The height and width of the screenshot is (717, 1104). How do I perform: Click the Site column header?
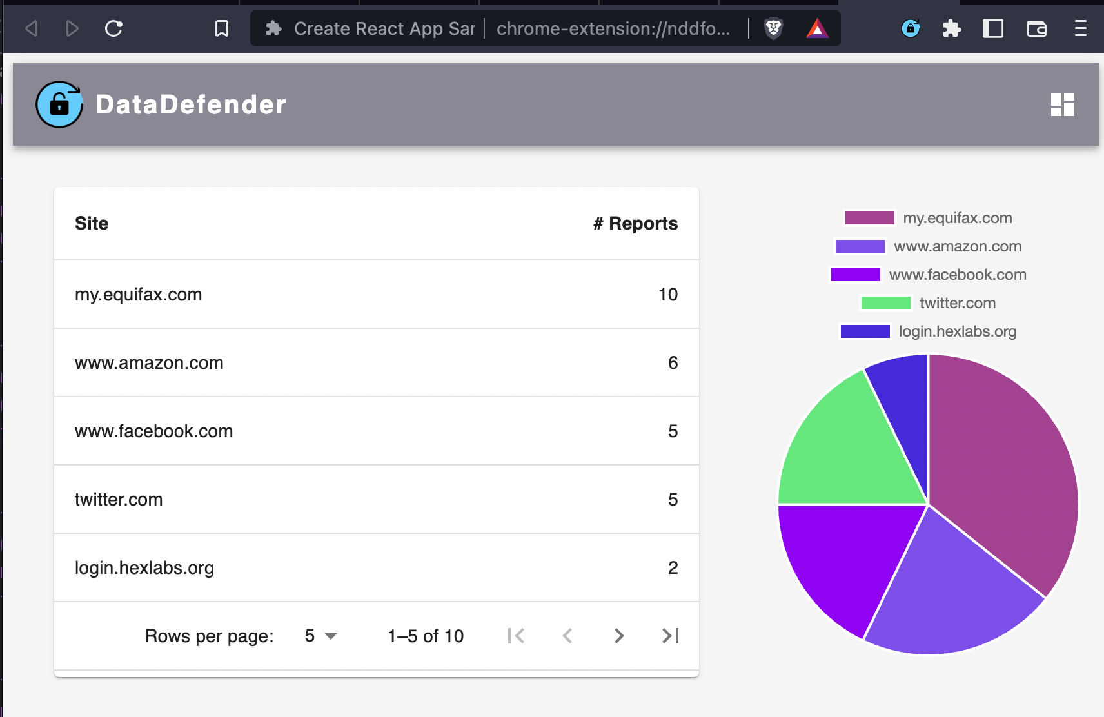click(92, 223)
